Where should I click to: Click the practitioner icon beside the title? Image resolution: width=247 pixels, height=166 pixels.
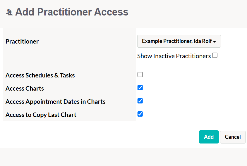click(9, 12)
